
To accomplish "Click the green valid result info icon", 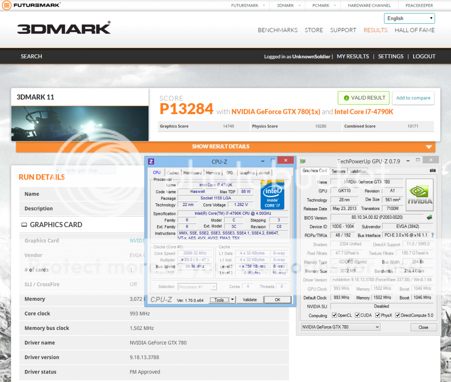I will [x=346, y=98].
